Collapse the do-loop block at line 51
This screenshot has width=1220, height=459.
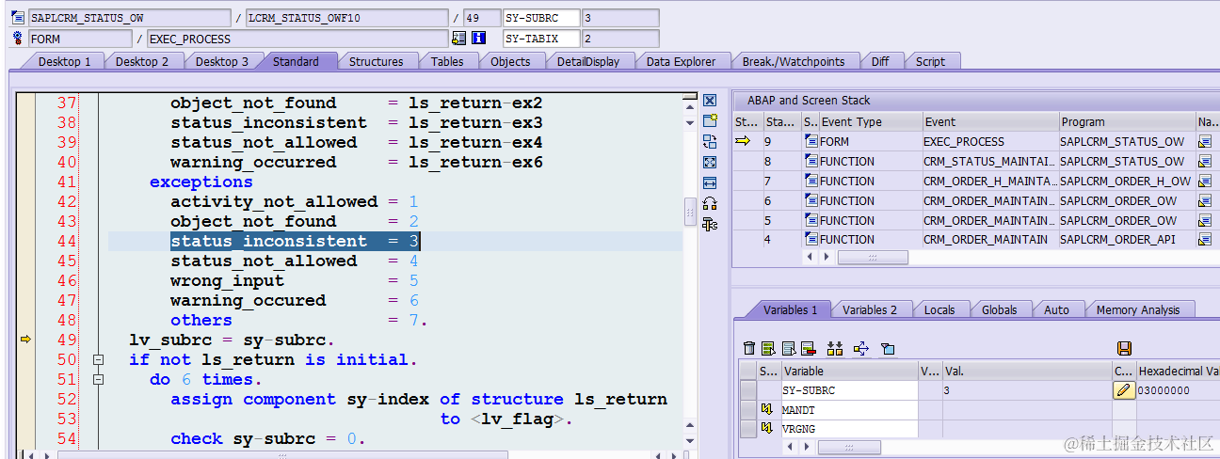[97, 379]
